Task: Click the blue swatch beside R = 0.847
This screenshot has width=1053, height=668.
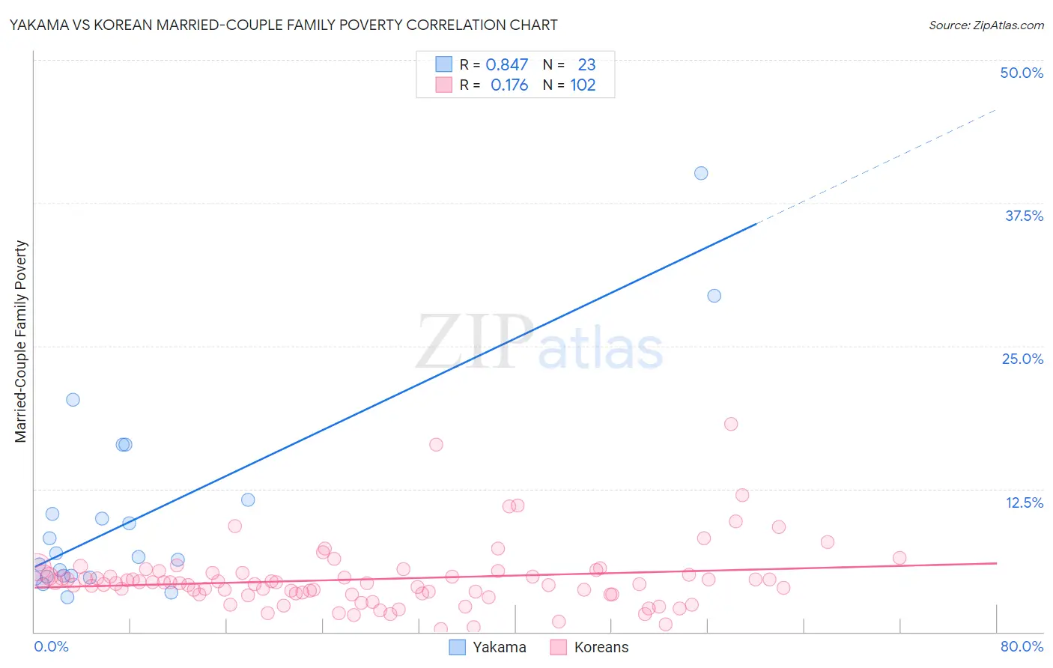Action: coord(443,64)
